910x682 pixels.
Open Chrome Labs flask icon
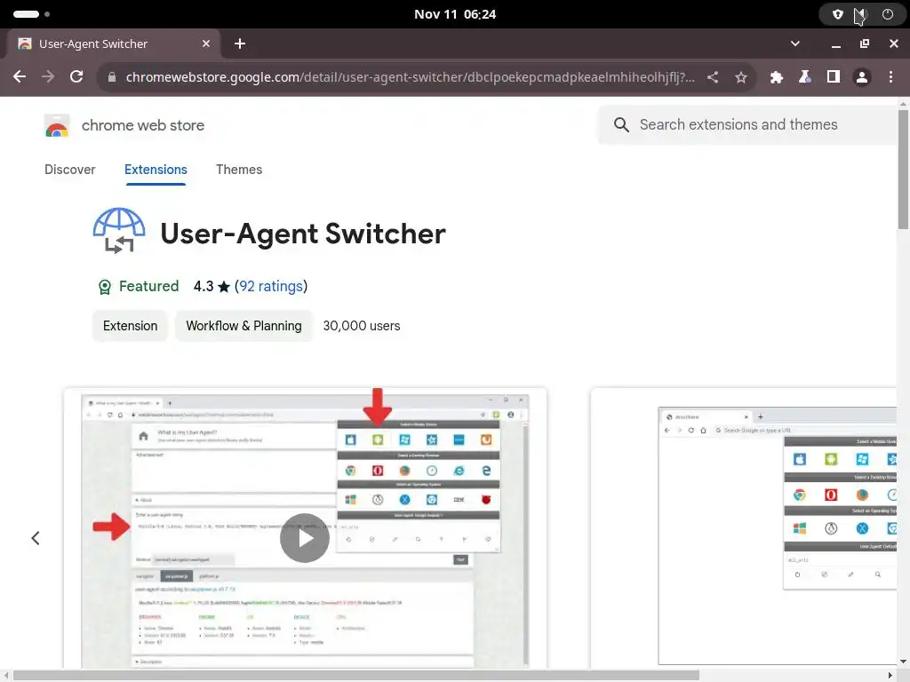[805, 76]
